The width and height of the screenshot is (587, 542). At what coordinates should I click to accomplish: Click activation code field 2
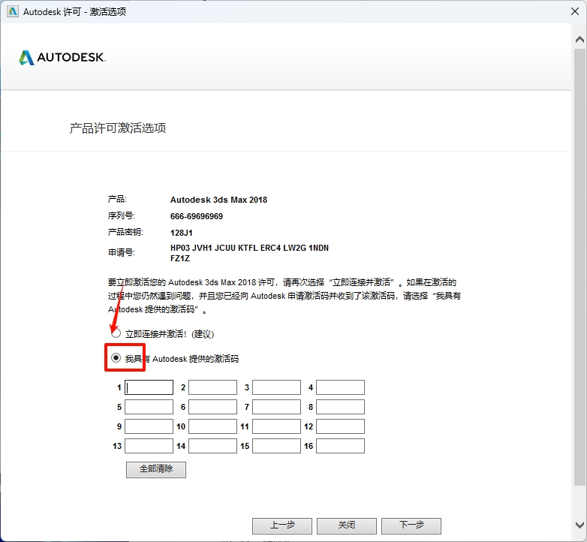pos(212,387)
